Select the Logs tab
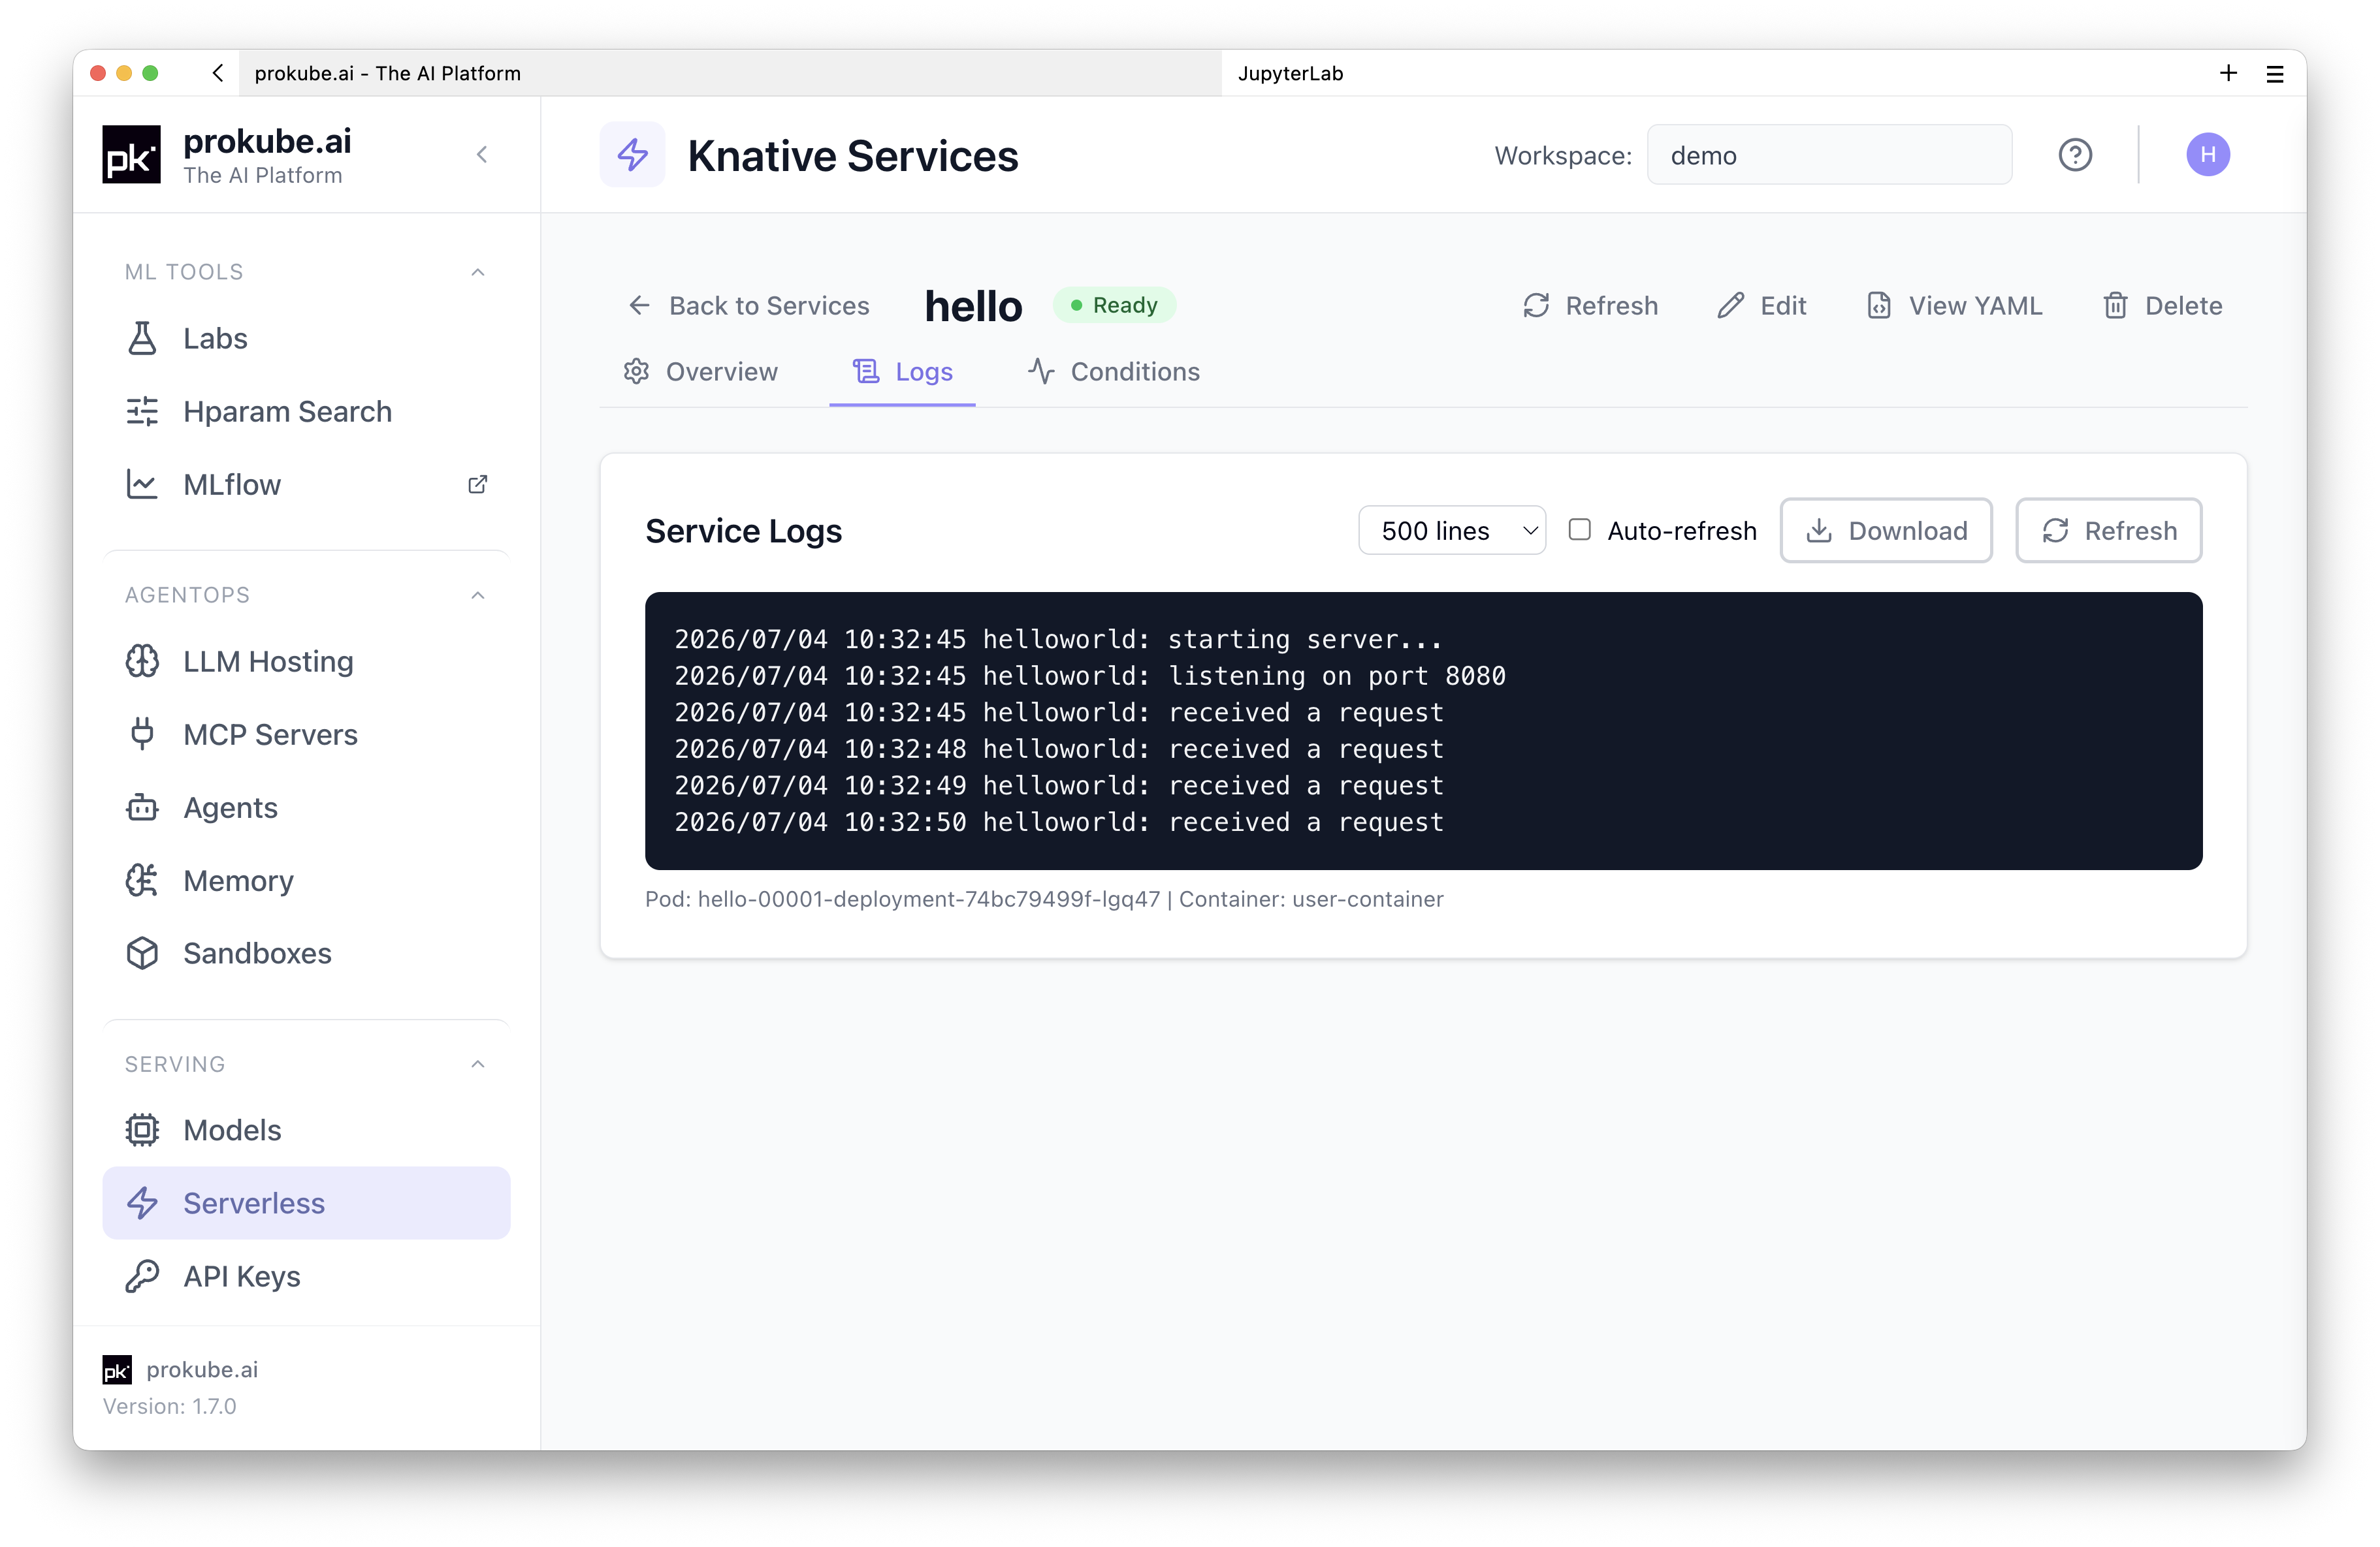This screenshot has height=1547, width=2380. (x=902, y=372)
